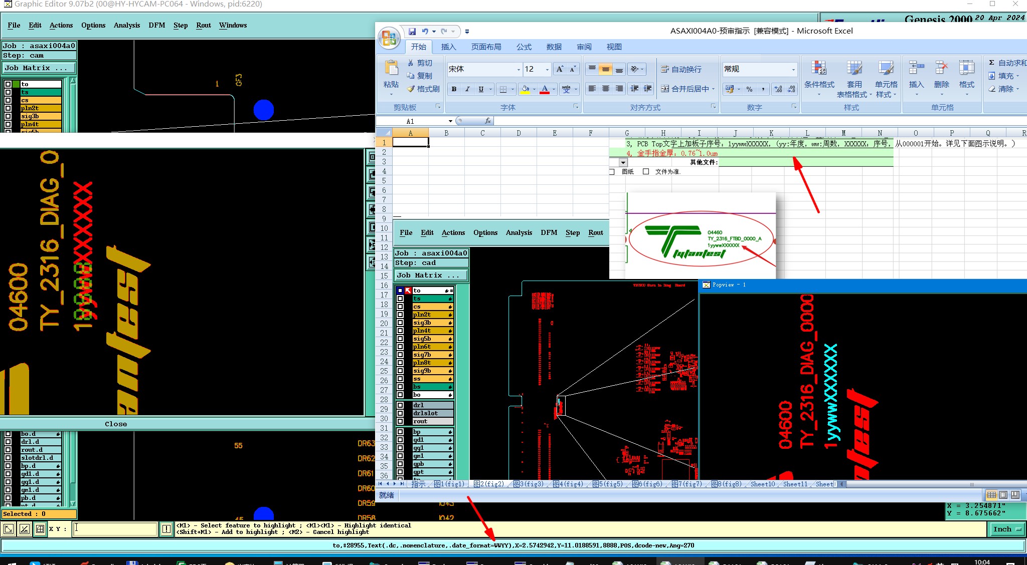Switch to the 页面布局 ribbon tab
The image size is (1027, 565).
point(486,47)
